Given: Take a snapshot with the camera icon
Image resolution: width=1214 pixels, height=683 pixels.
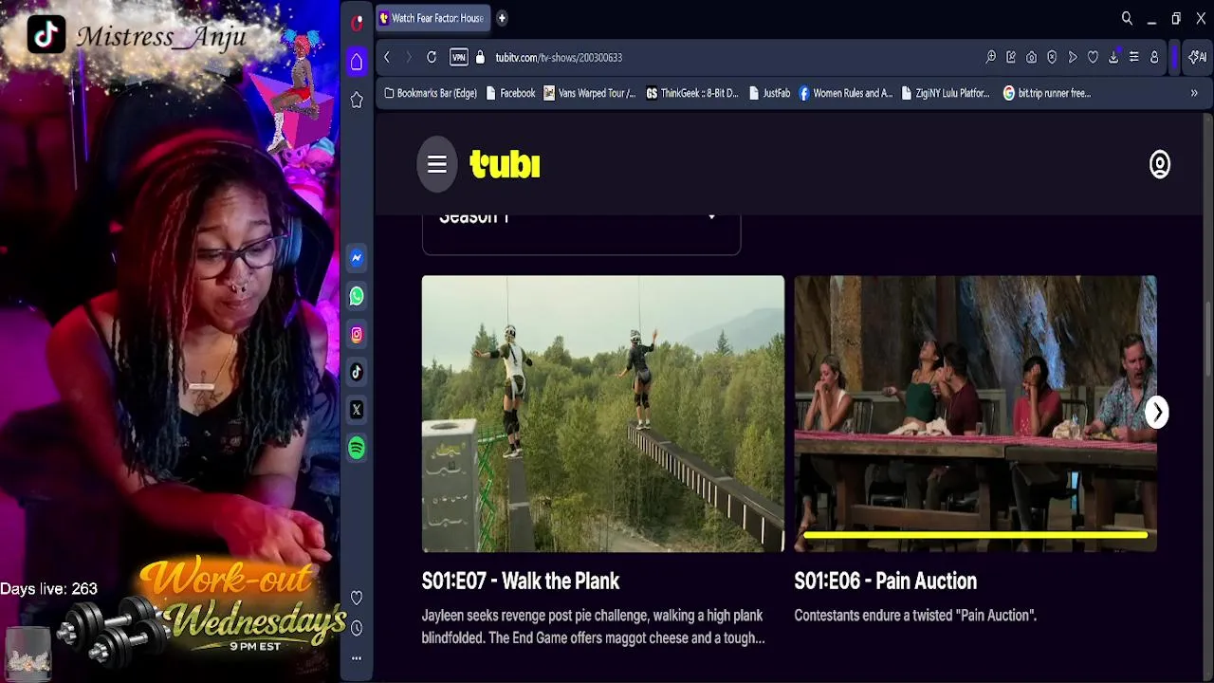Looking at the screenshot, I should pos(1032,57).
